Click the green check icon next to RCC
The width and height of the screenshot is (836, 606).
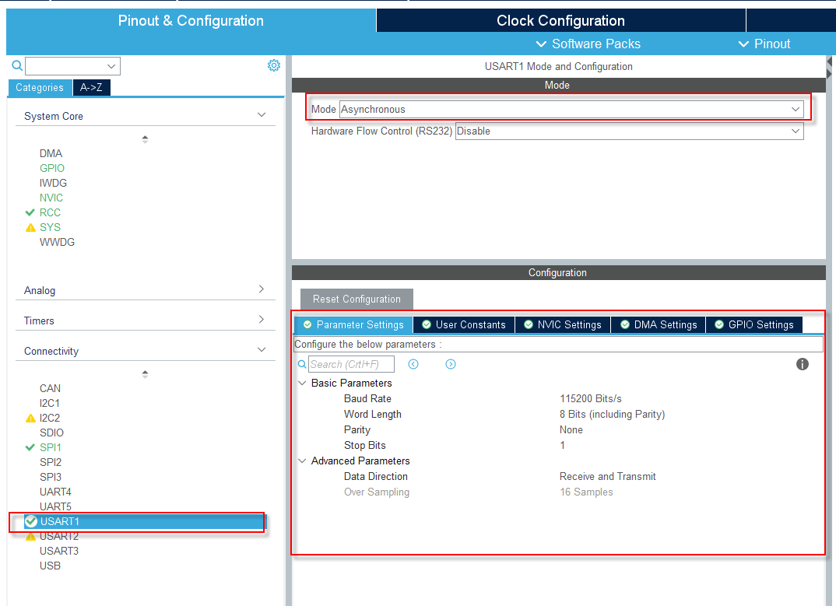coord(30,212)
